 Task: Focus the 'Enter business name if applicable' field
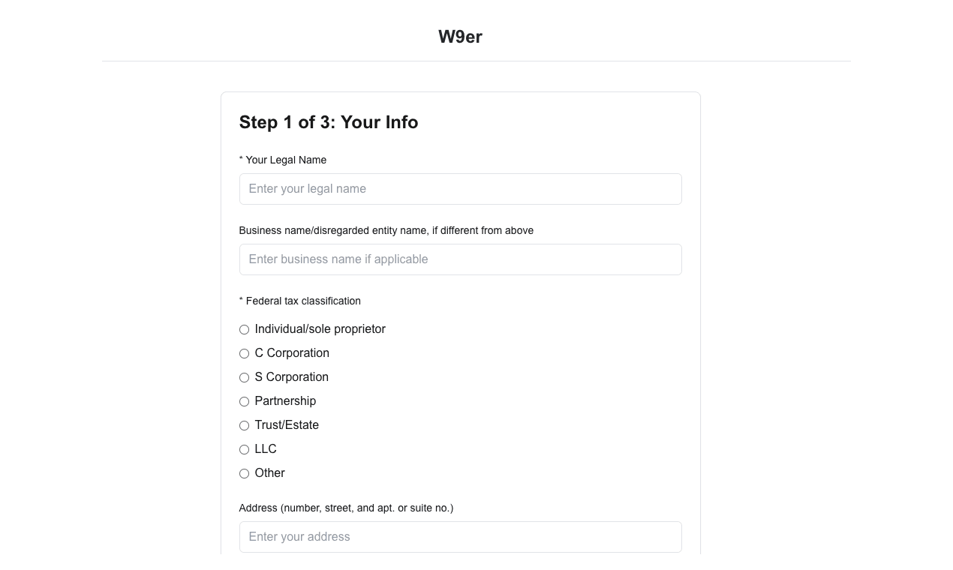click(x=460, y=259)
